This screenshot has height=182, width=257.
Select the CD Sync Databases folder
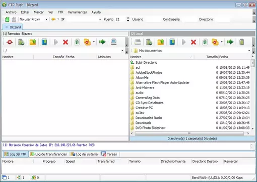tap(149, 103)
